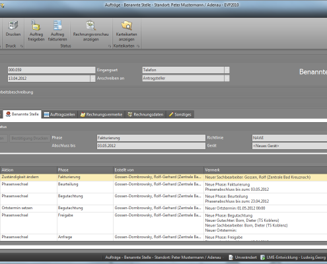
Task: Expand the Druck group dialog launcher
Action: pos(22,46)
